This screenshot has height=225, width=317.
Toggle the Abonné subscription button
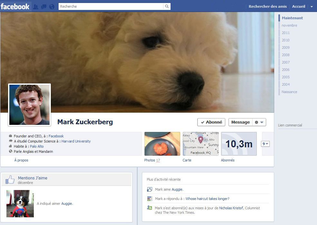coord(211,122)
